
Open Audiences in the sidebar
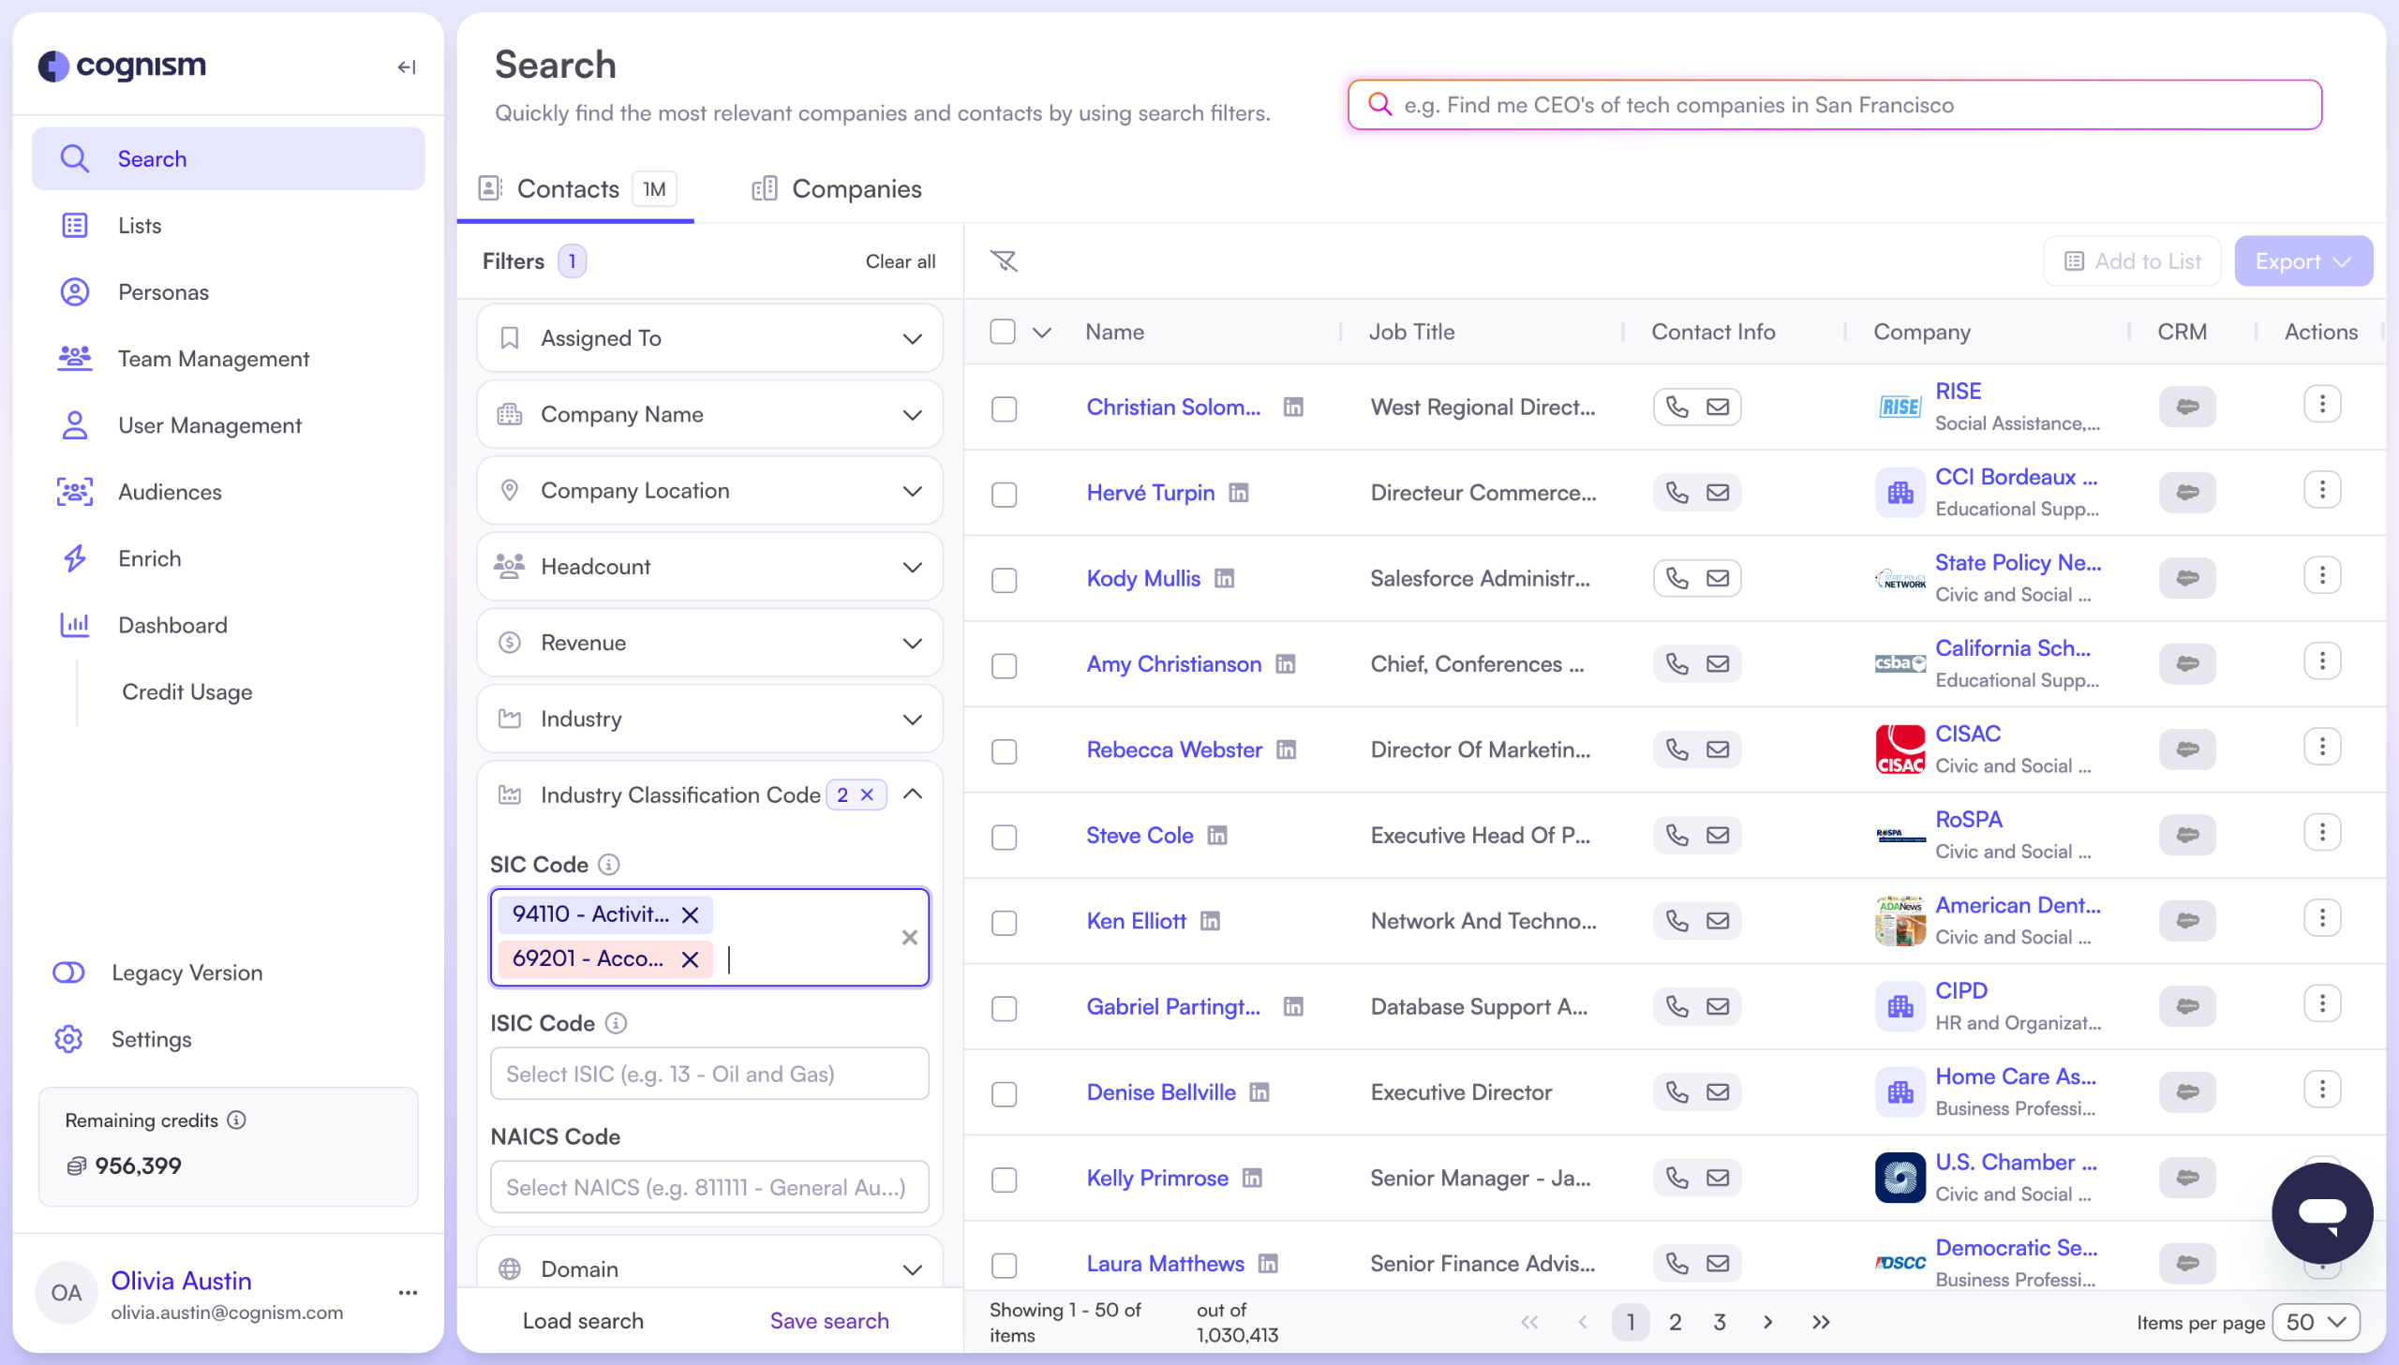[x=170, y=492]
